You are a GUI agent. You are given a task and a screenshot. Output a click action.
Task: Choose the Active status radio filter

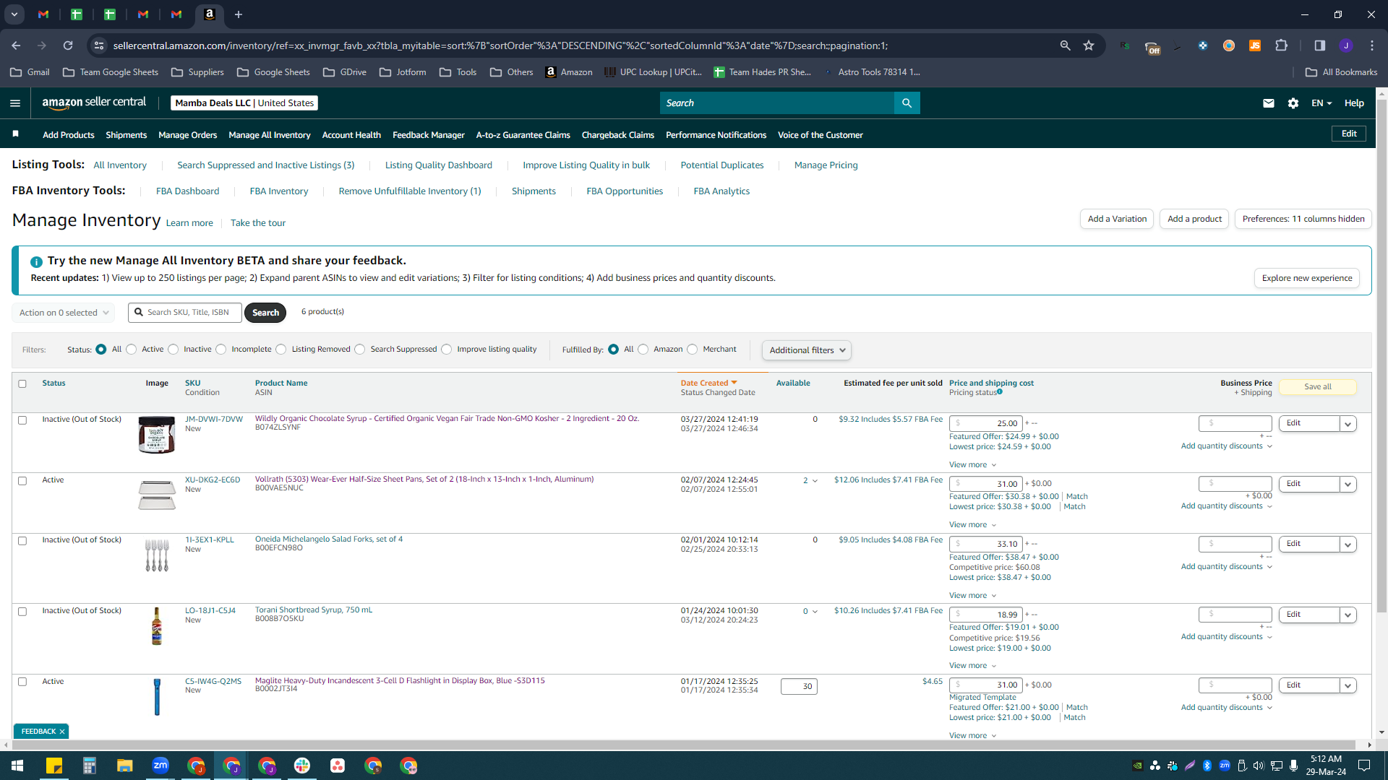point(131,350)
